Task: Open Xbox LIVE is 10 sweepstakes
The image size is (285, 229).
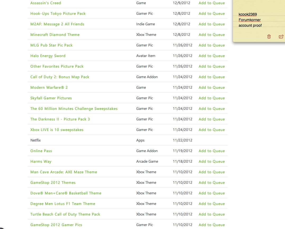Action: [57, 130]
